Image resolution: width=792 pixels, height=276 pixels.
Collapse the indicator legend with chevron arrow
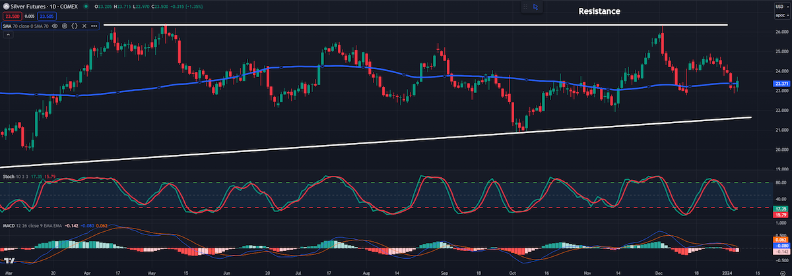(7, 34)
